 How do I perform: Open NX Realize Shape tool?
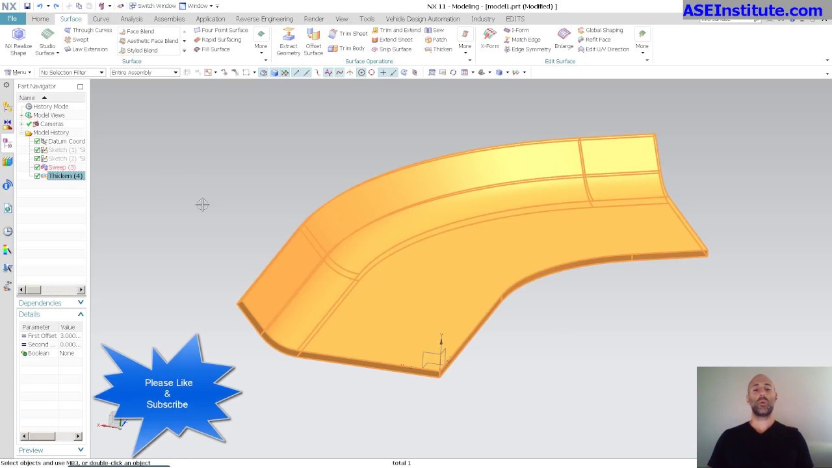click(18, 42)
